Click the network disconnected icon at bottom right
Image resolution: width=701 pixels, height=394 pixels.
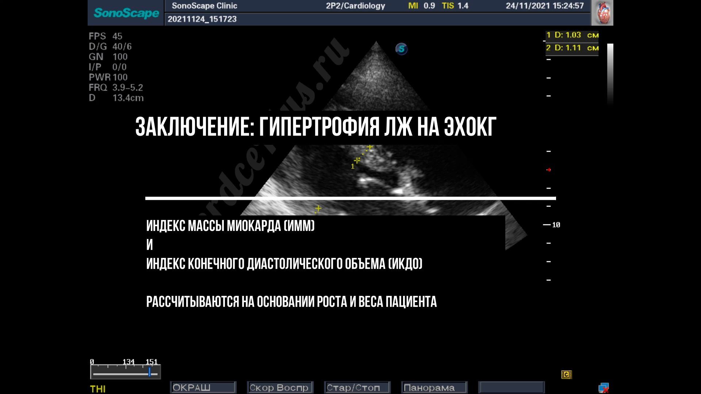[604, 387]
